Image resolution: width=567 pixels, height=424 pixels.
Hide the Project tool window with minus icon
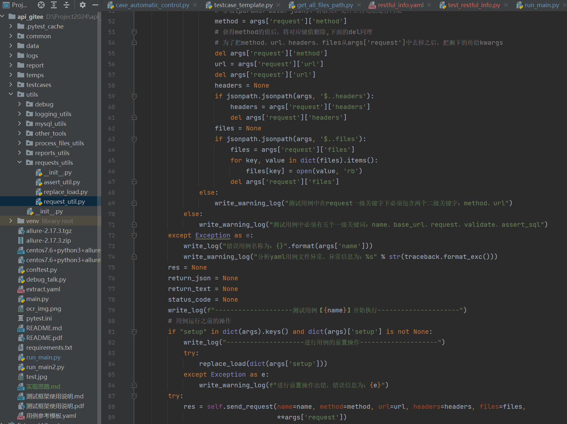coord(95,5)
